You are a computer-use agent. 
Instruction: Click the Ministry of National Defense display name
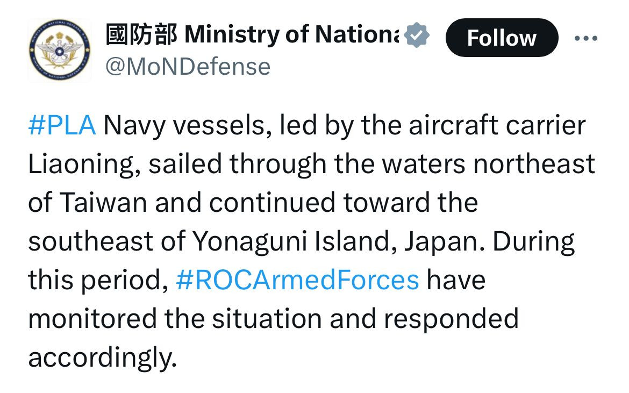click(290, 35)
